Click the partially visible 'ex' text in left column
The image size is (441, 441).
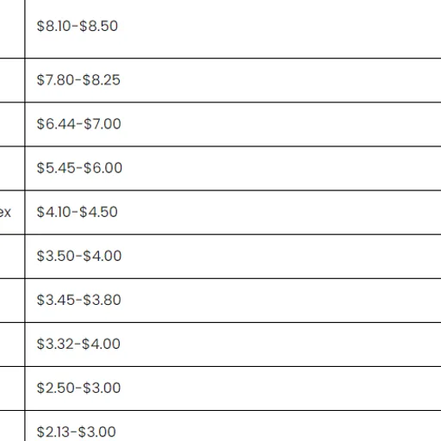(x=5, y=213)
